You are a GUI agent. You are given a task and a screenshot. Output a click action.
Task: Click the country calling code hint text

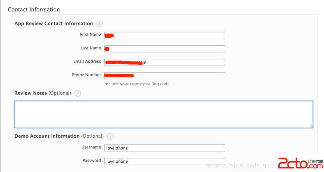pyautogui.click(x=138, y=84)
